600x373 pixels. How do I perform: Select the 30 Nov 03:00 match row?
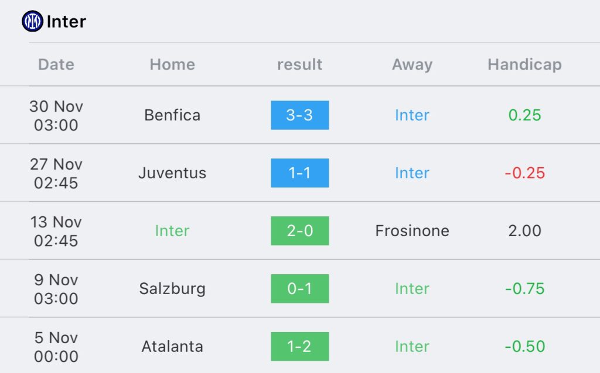click(300, 115)
